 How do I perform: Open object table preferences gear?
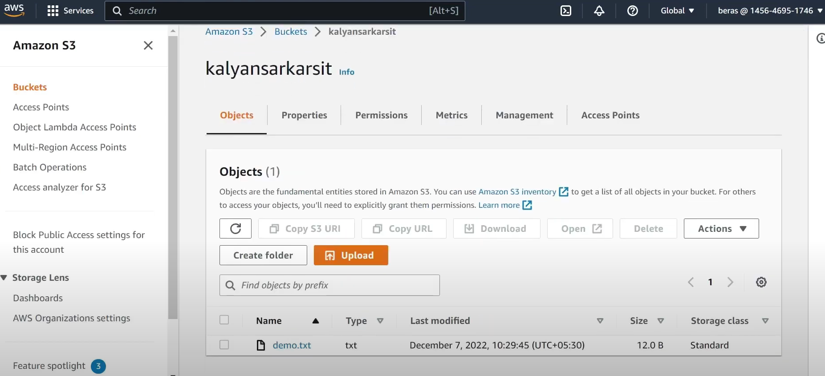pyautogui.click(x=761, y=282)
